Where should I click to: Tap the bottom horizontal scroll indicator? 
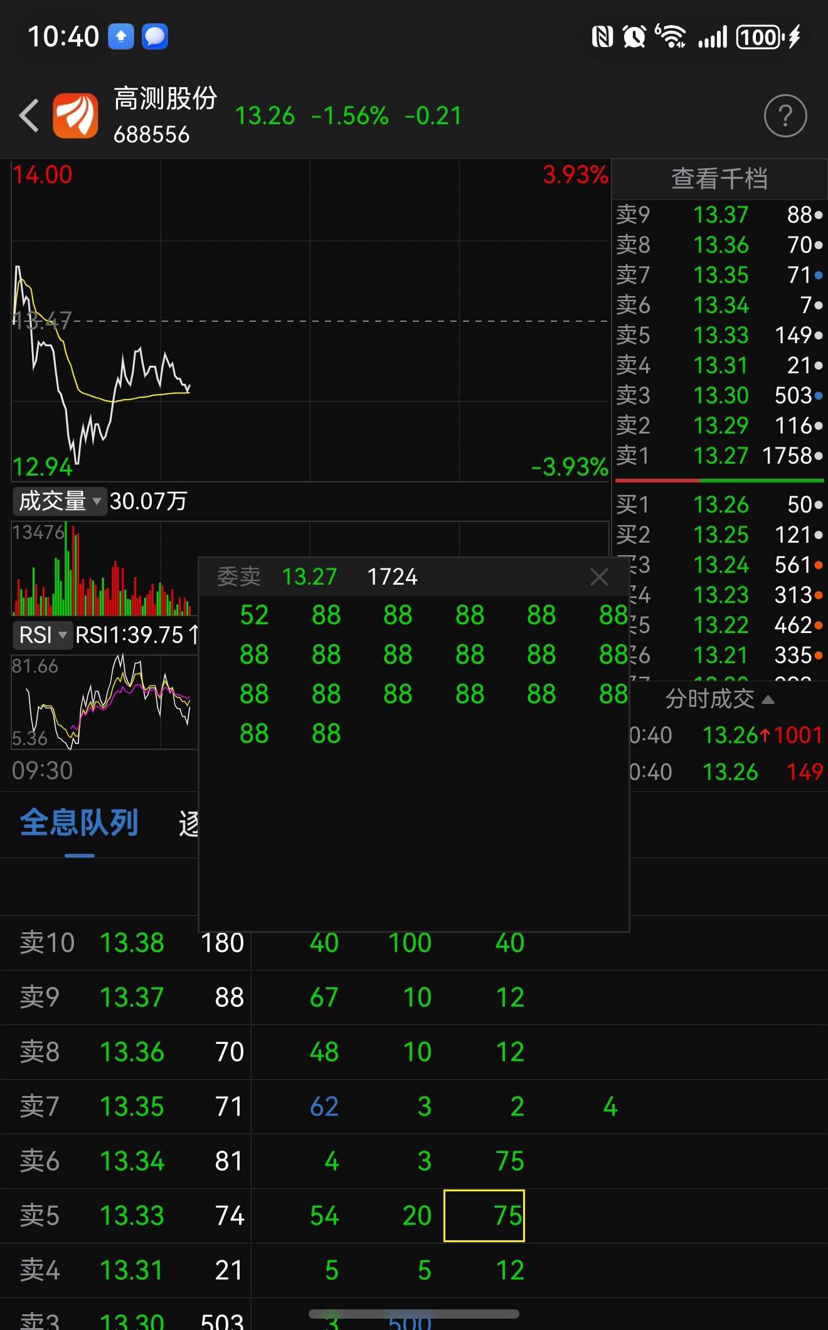[x=414, y=1314]
